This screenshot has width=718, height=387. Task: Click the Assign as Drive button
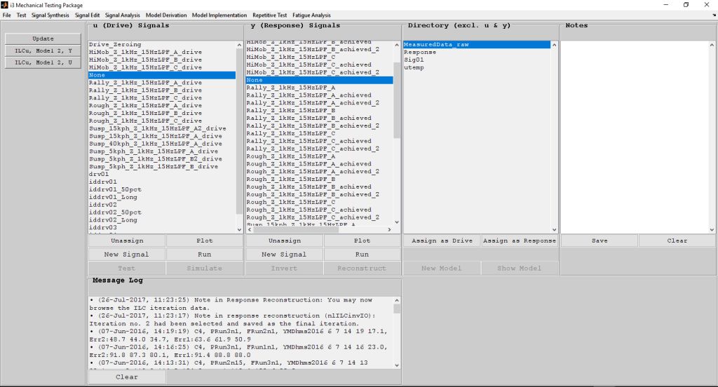pos(442,240)
